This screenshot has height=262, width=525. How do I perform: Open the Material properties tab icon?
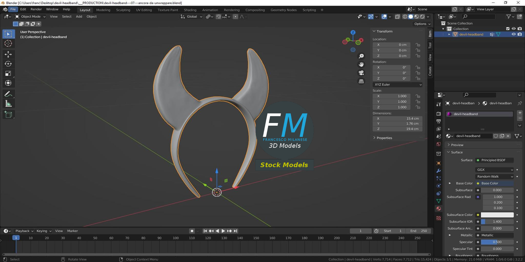coord(439,209)
